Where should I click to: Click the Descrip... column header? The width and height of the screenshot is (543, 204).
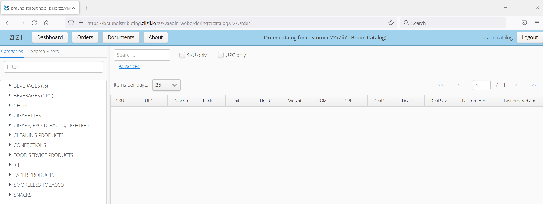click(182, 101)
